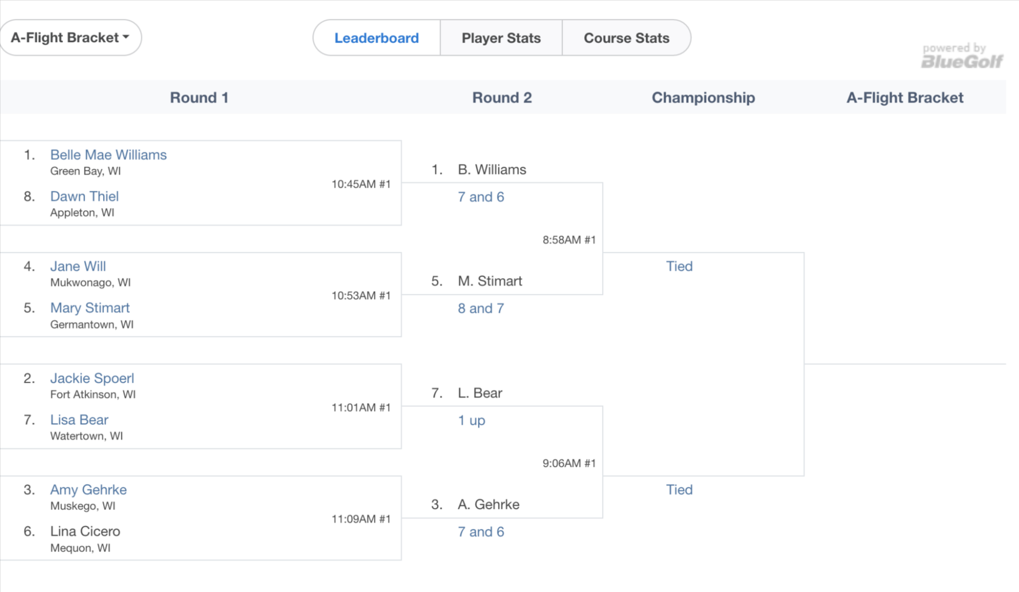Viewport: 1019px width, 592px height.
Task: Click the BlueGolf logo
Action: pyautogui.click(x=961, y=57)
